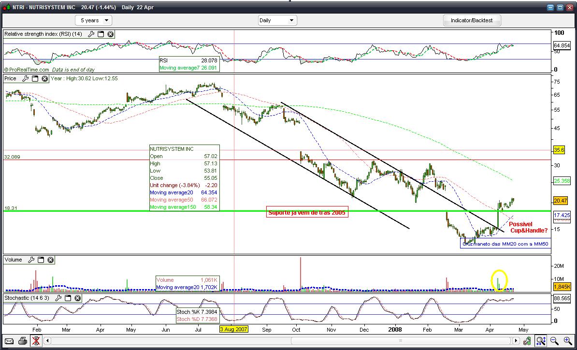Click the candlestick icon in the title bar

(7, 7)
